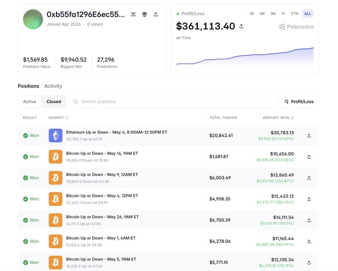Click the scan/QR icon beside wallet address
This screenshot has height=271, width=338.
(133, 14)
